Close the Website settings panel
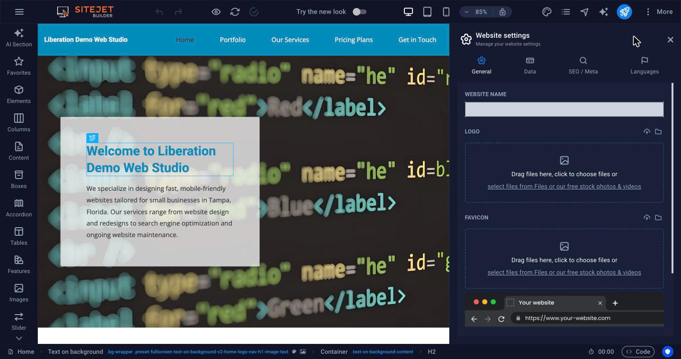This screenshot has height=359, width=681. pyautogui.click(x=670, y=40)
